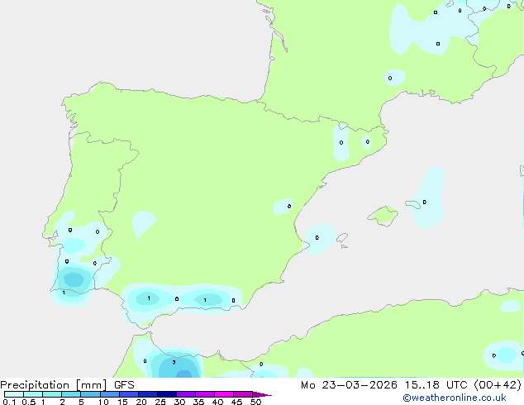Pick the 5–10 mm legend color swatch

90,394
